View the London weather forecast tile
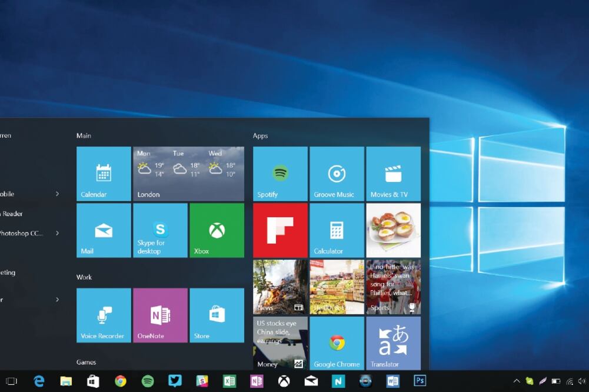Viewport: 589px width, 392px height. pos(188,174)
